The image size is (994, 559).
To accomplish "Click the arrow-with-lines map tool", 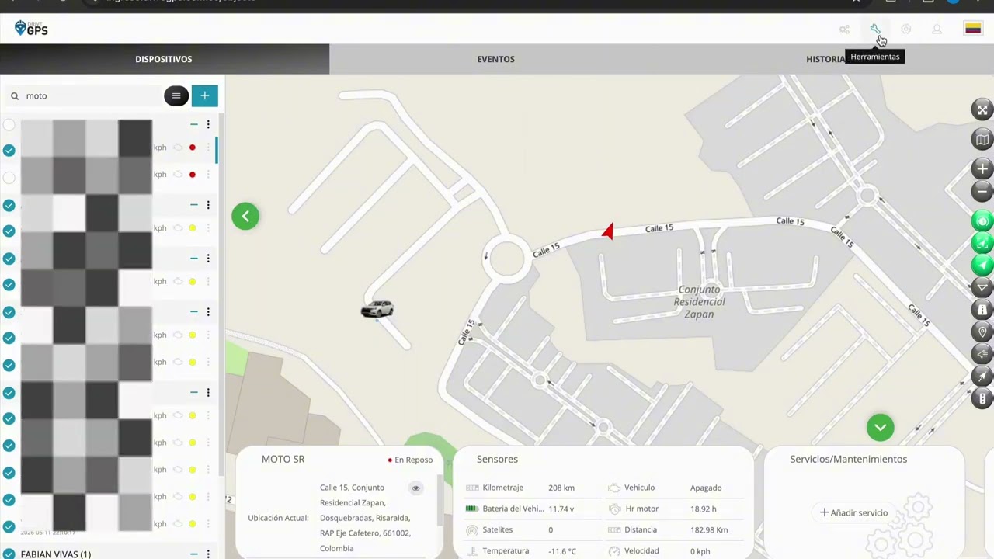I will (982, 355).
